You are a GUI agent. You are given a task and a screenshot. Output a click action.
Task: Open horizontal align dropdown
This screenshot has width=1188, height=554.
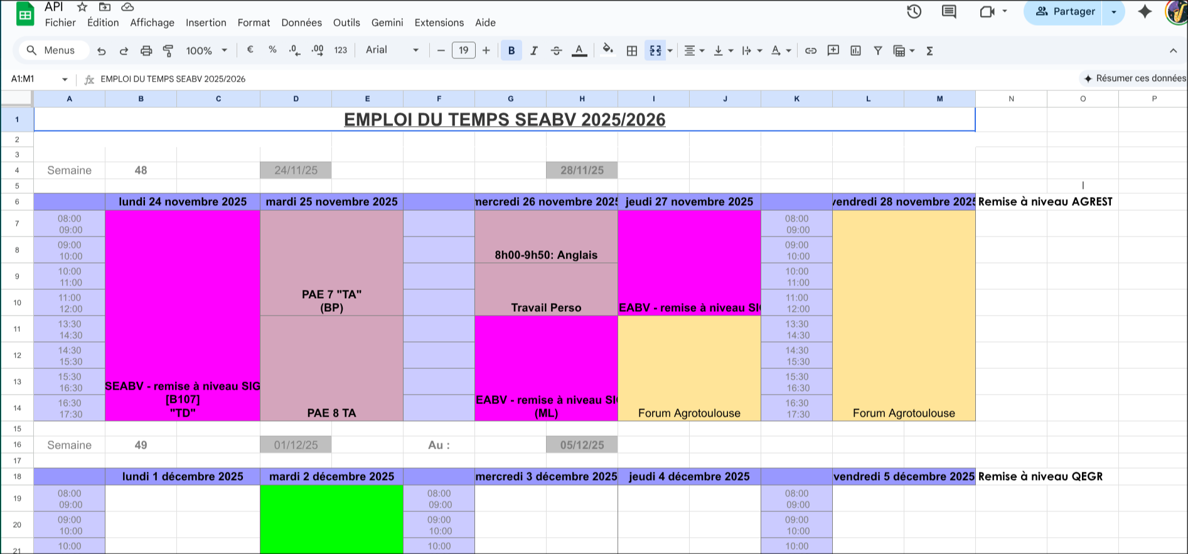(694, 51)
